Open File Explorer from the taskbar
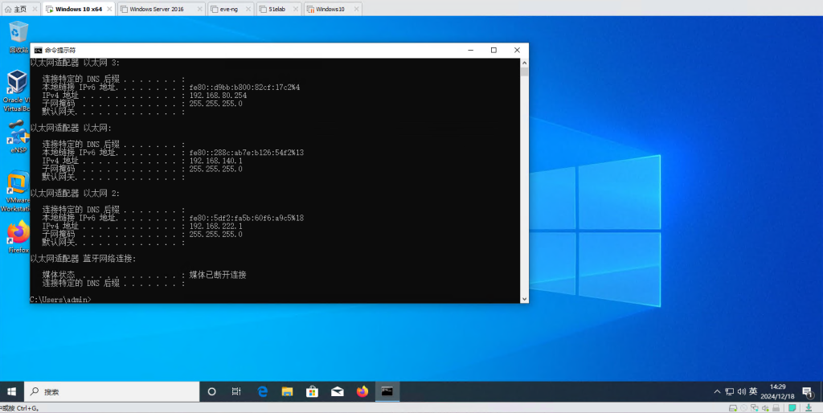823x413 pixels. point(287,391)
